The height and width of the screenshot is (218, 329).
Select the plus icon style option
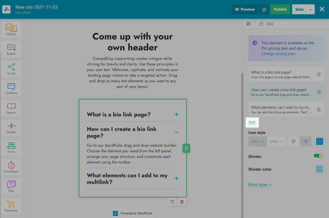pyautogui.click(x=258, y=142)
